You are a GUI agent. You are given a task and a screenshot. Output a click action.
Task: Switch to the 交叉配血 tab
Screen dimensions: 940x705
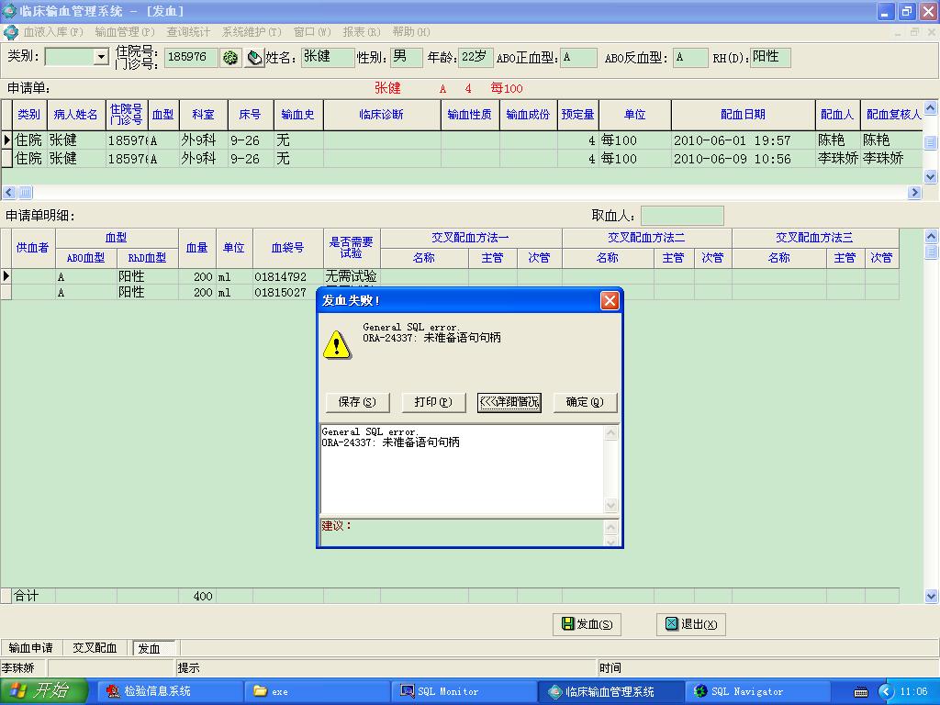(95, 648)
